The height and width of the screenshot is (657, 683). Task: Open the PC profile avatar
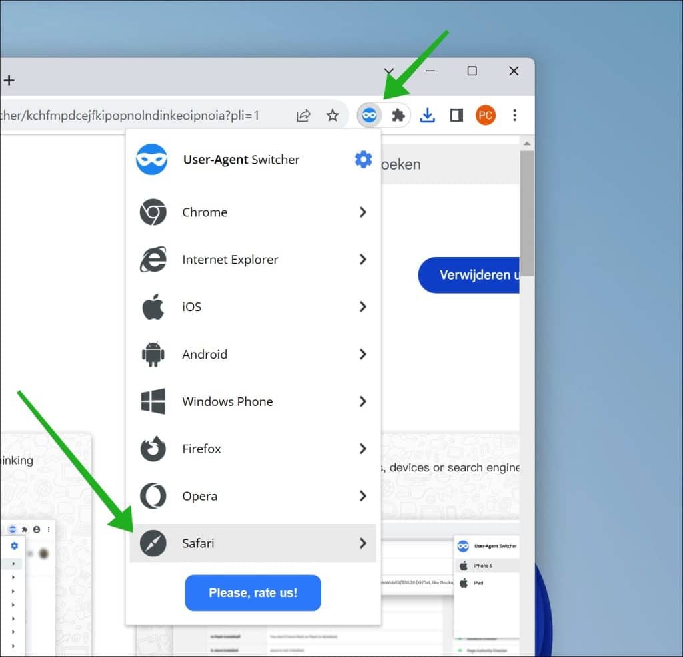click(x=486, y=116)
